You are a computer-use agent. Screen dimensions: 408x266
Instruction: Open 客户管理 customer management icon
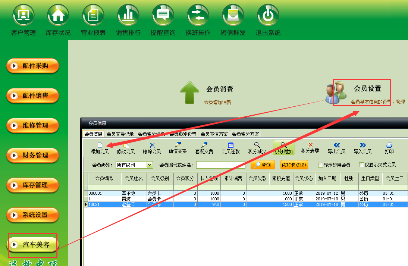coord(23,15)
